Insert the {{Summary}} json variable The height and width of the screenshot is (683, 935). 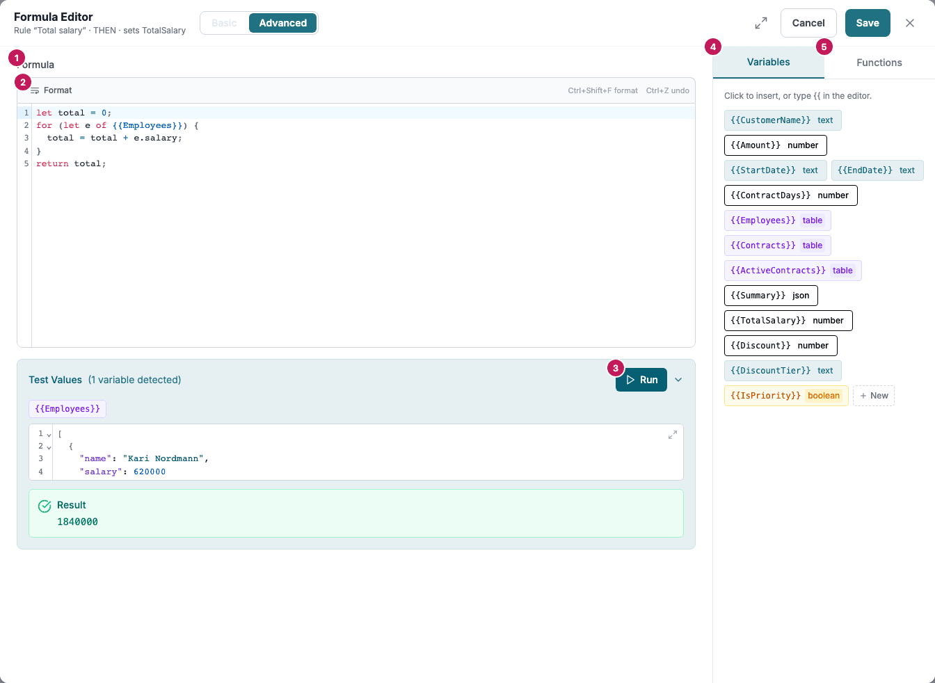[x=772, y=296]
